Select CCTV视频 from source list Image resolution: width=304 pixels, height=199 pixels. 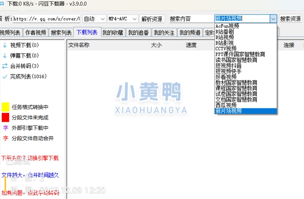pos(246,49)
